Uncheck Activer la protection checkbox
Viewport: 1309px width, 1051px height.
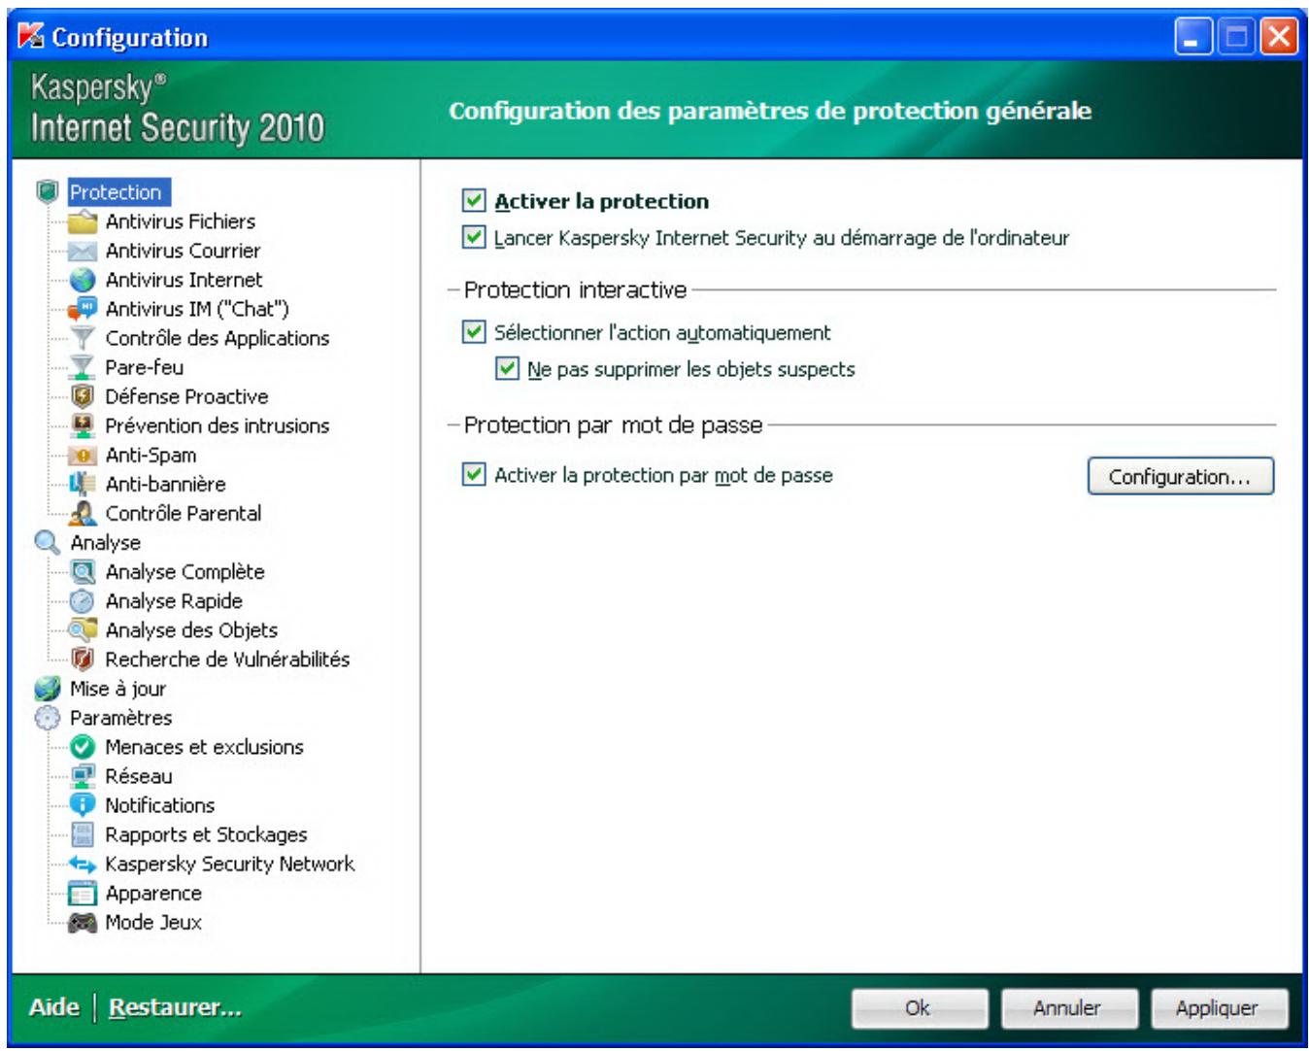pos(474,201)
